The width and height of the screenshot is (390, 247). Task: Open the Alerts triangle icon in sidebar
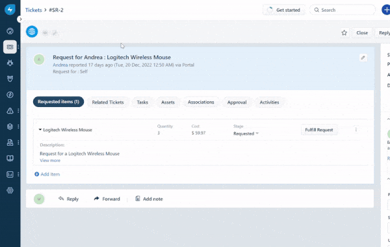pyautogui.click(x=10, y=111)
